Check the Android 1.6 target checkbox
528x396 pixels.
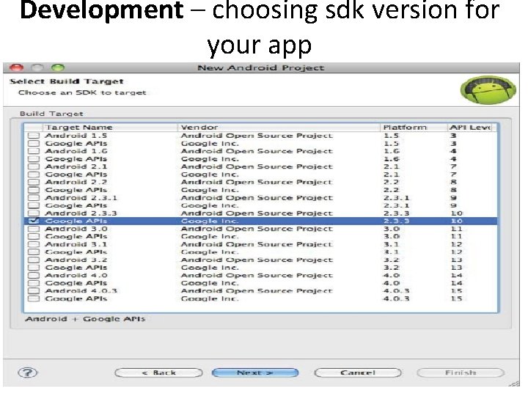34,151
